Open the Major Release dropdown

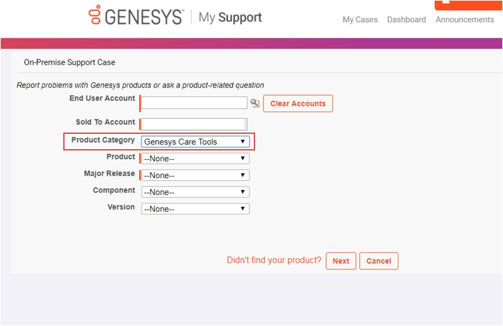click(x=195, y=175)
